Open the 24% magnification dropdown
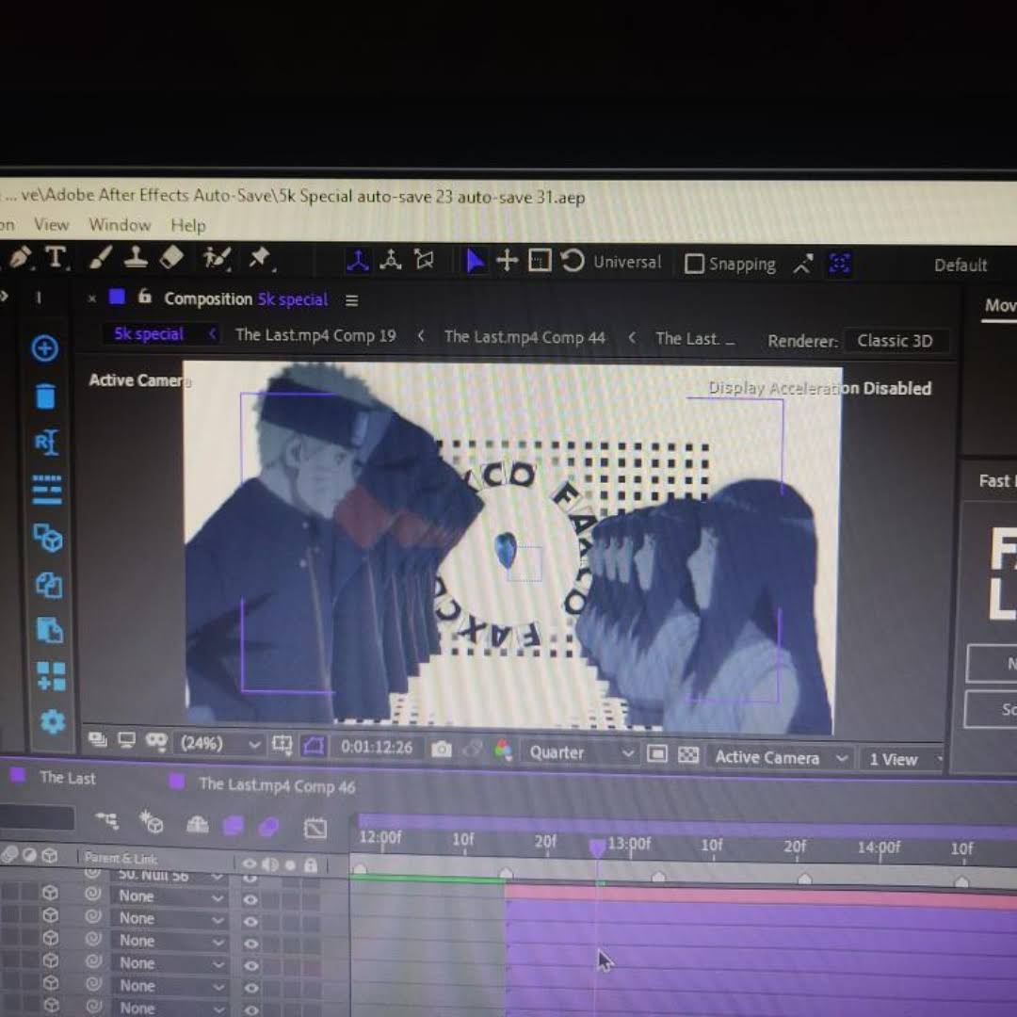 click(219, 743)
